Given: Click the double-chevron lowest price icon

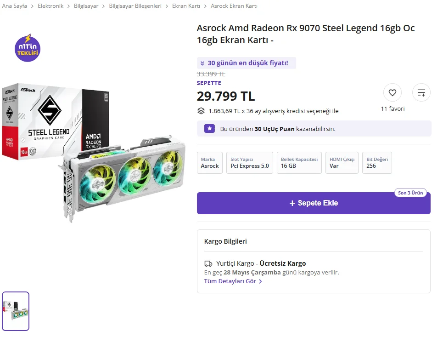Looking at the screenshot, I should [202, 63].
